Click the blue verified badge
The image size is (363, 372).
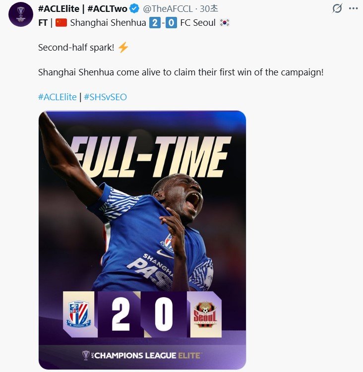pyautogui.click(x=134, y=8)
